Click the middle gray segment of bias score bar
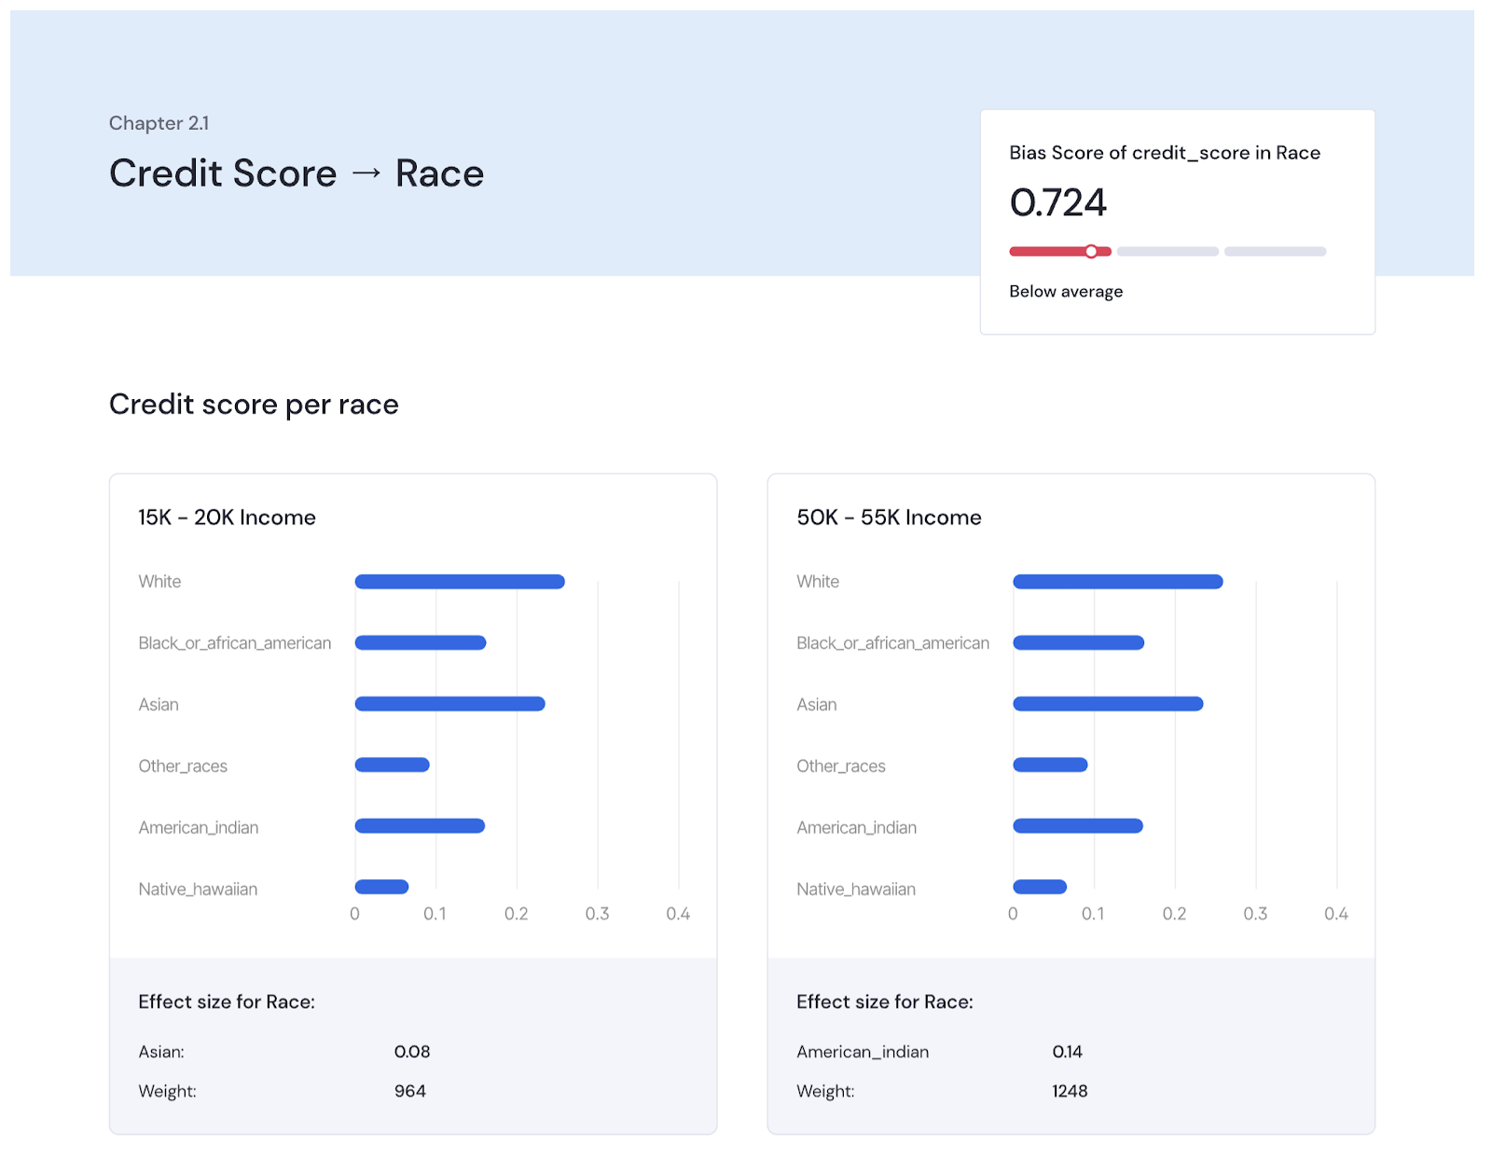The width and height of the screenshot is (1492, 1159). (1167, 252)
